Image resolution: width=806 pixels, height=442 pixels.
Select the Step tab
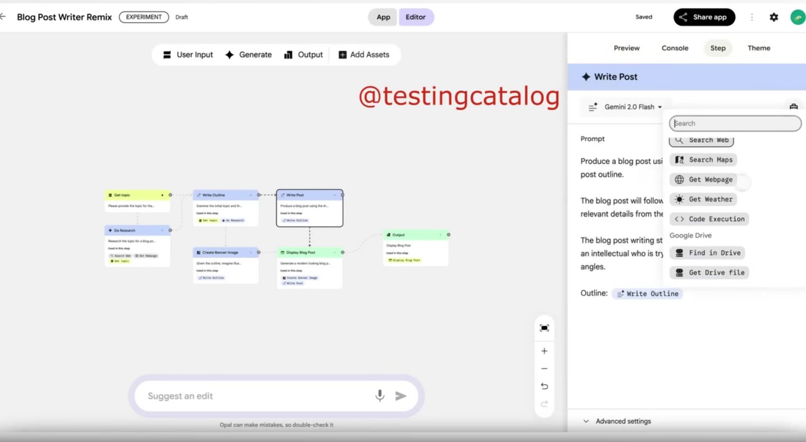718,48
